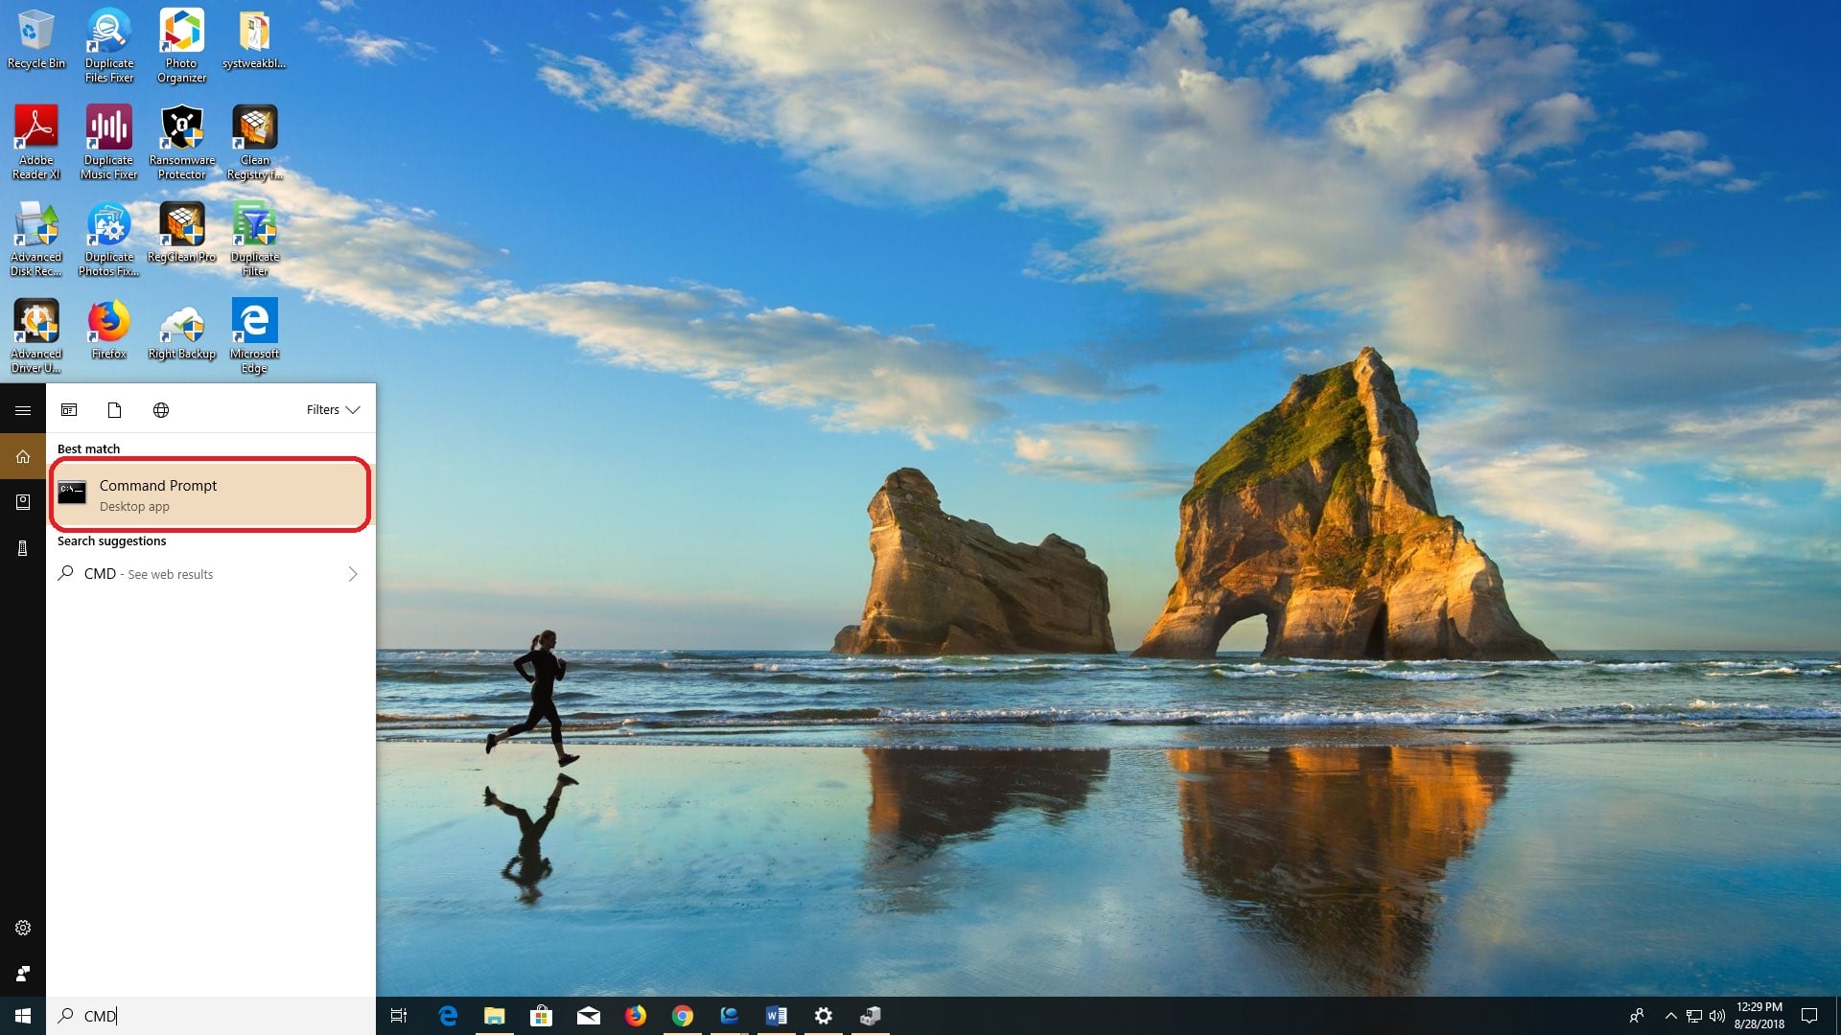Select the Web filter globe icon
The width and height of the screenshot is (1841, 1035).
click(x=161, y=410)
